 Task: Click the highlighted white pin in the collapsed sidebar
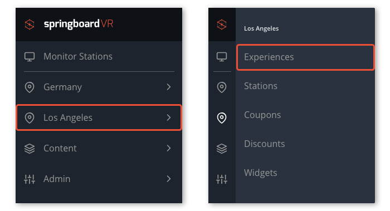click(x=222, y=118)
